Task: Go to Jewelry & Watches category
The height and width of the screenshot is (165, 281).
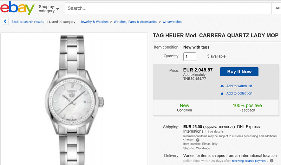Action: (94, 22)
